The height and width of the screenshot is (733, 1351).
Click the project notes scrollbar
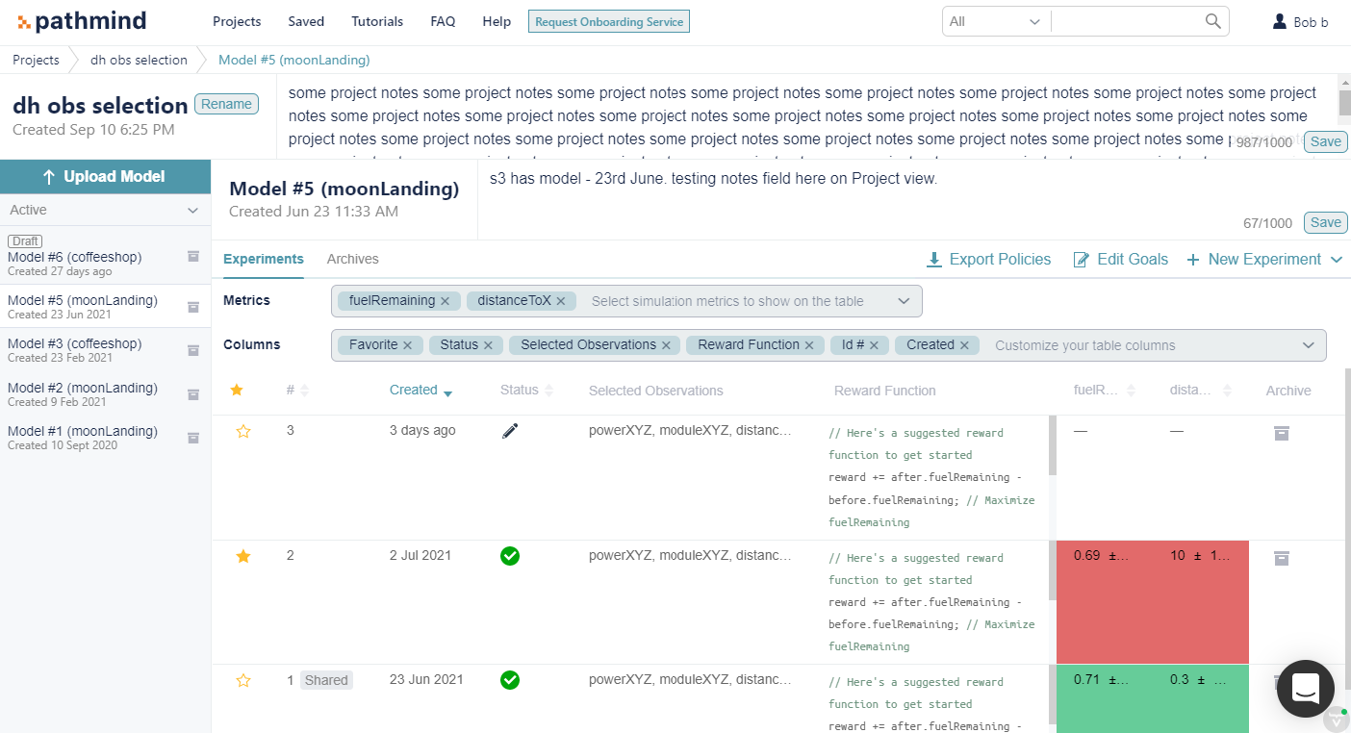point(1344,103)
